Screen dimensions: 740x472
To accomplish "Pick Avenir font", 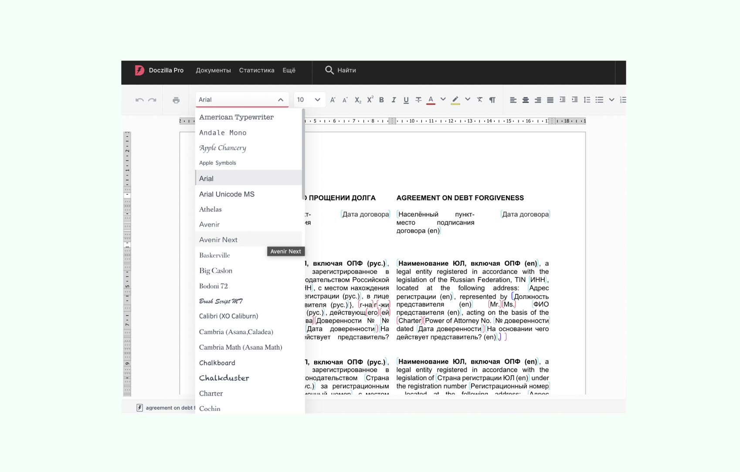I will [248, 224].
